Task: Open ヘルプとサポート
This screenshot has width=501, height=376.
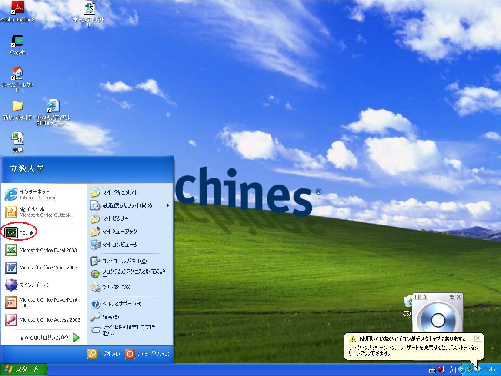Action: pos(130,304)
